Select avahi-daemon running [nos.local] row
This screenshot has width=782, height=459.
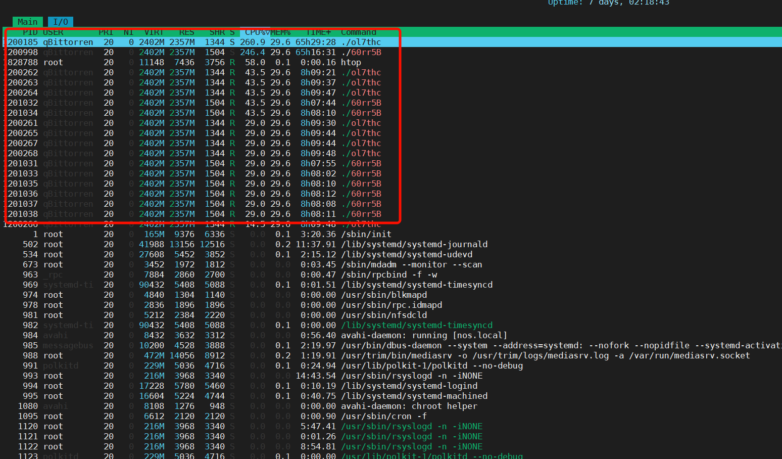pyautogui.click(x=392, y=335)
